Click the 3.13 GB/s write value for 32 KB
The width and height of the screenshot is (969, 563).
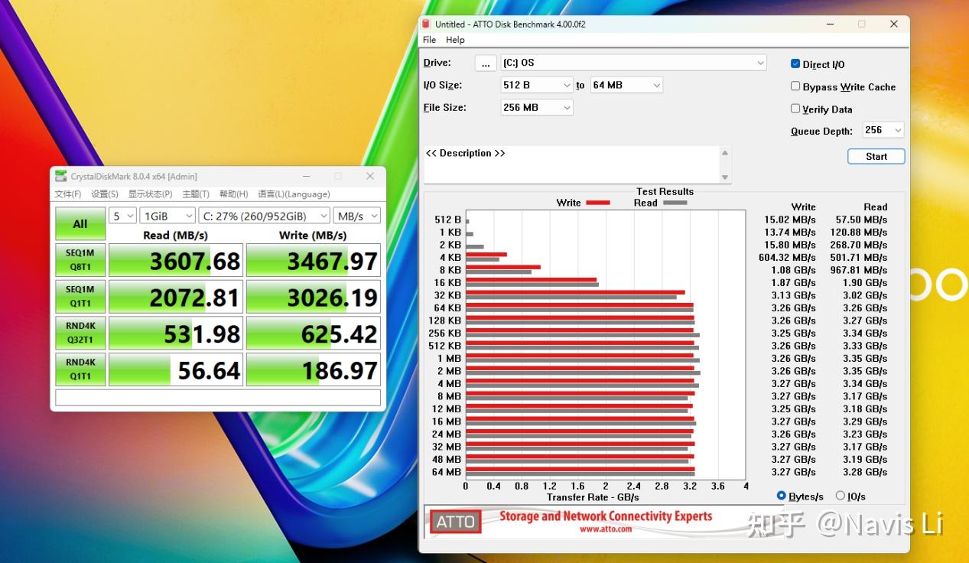793,295
